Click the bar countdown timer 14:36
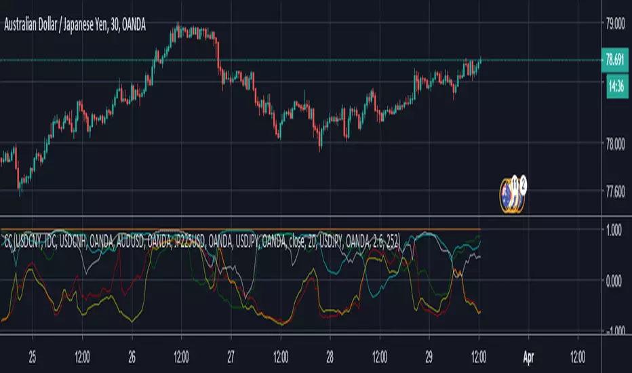This screenshot has width=632, height=373. click(617, 86)
